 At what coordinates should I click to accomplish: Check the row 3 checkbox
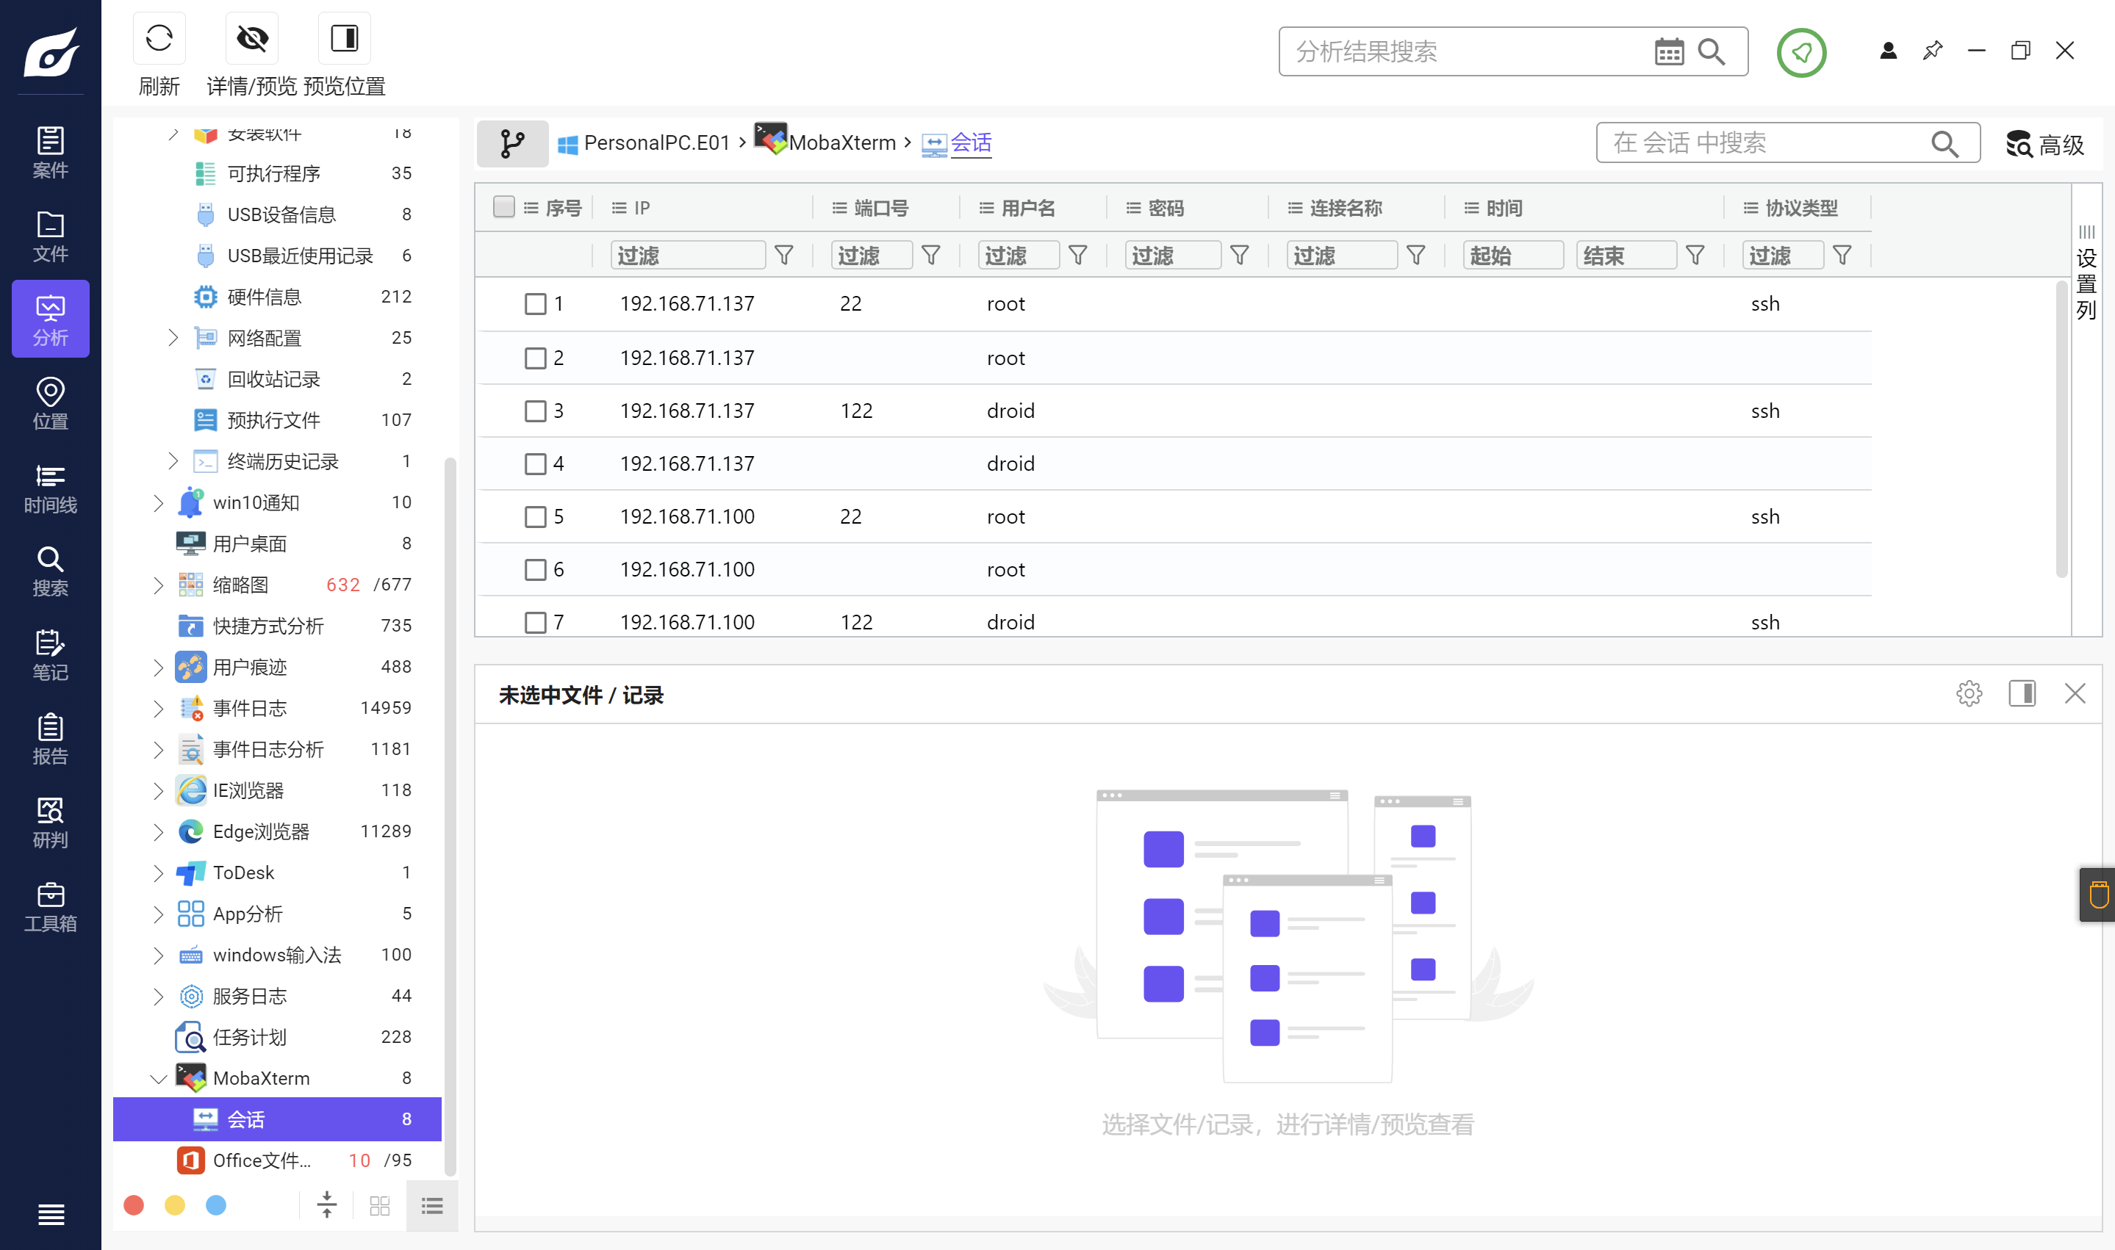pyautogui.click(x=535, y=411)
